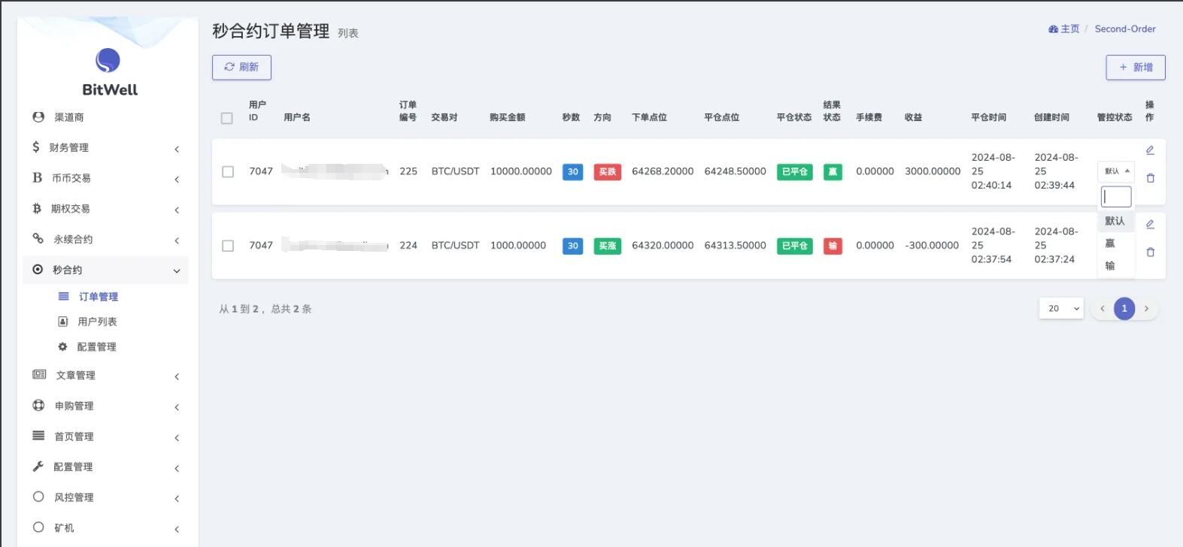Click the 新增 add button
Screen dimensions: 1183x547
click(x=1135, y=67)
